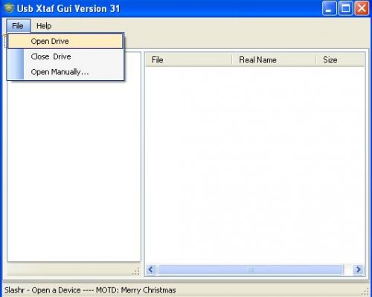Select Close Drive menu entry
Image resolution: width=372 pixels, height=297 pixels.
click(65, 56)
